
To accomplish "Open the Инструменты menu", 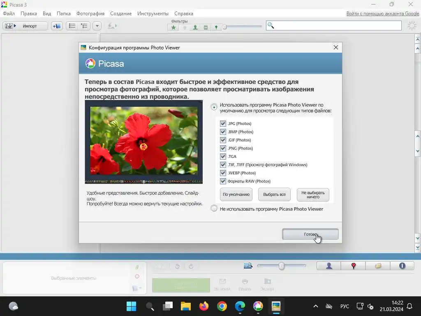I will [153, 14].
